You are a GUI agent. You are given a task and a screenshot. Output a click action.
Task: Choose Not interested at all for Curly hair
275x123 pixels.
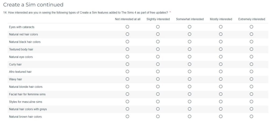coord(128,64)
